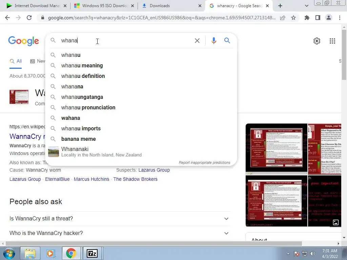This screenshot has height=260, width=347.
Task: Choose the 'whanau definition' suggestion
Action: pyautogui.click(x=141, y=76)
